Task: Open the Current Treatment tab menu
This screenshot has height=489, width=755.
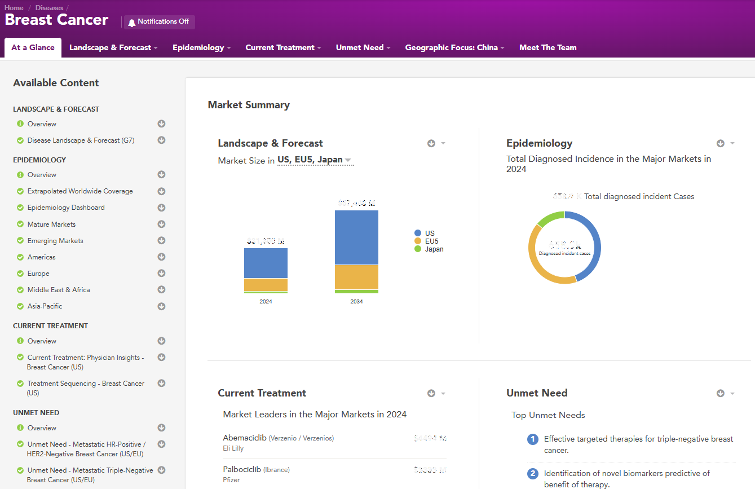Action: tap(283, 47)
